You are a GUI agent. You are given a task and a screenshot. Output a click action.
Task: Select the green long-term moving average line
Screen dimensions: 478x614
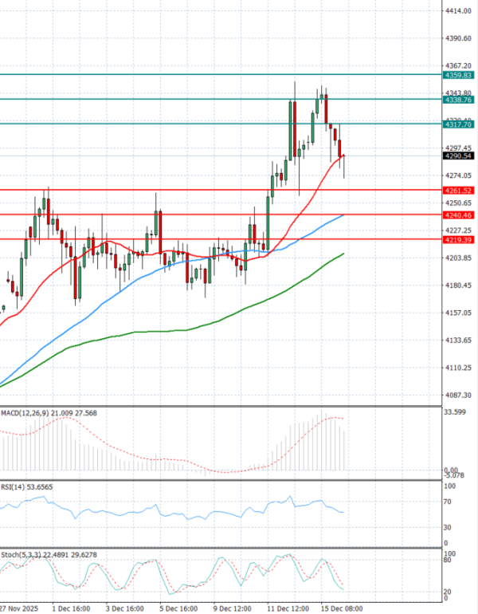pos(239,309)
